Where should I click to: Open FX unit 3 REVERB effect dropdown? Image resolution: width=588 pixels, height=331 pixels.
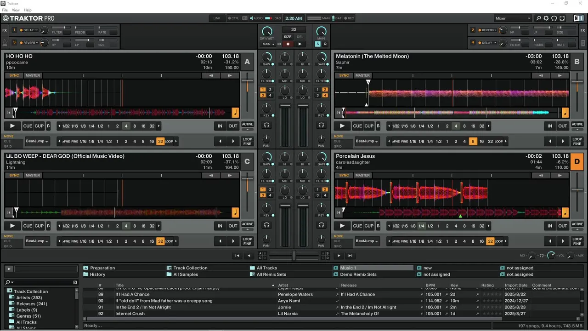(30, 42)
